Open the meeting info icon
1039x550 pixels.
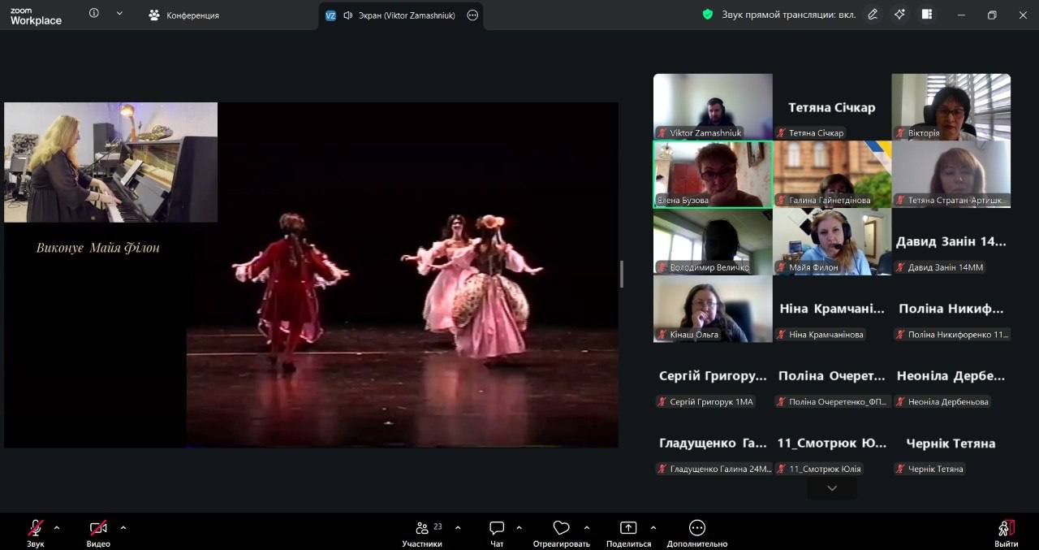point(94,14)
